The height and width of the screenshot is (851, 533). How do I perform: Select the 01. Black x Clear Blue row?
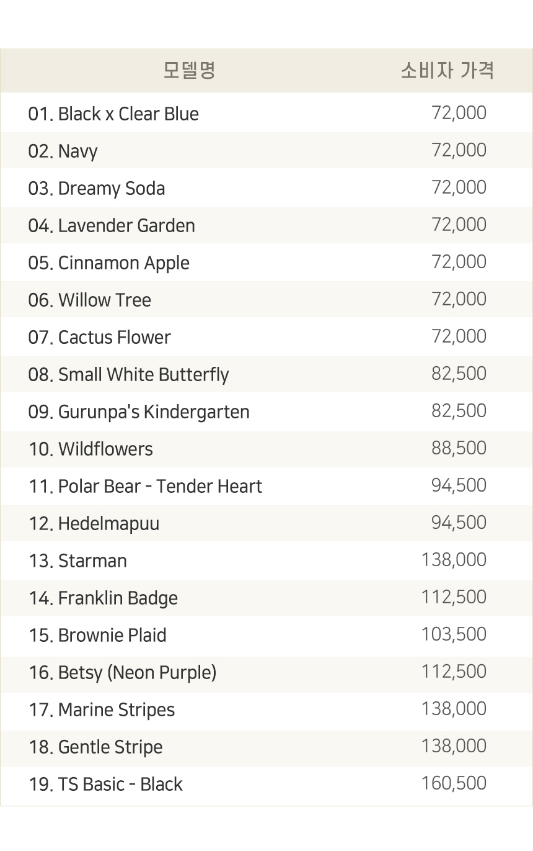click(x=266, y=113)
